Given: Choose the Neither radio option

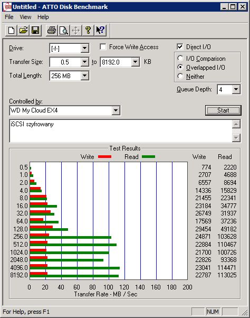Looking at the screenshot, I should click(x=180, y=76).
